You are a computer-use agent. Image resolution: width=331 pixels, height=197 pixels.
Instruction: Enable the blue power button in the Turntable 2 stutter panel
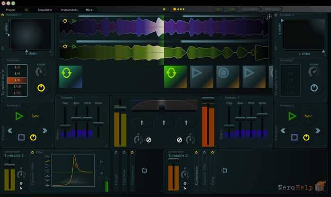(x=314, y=87)
